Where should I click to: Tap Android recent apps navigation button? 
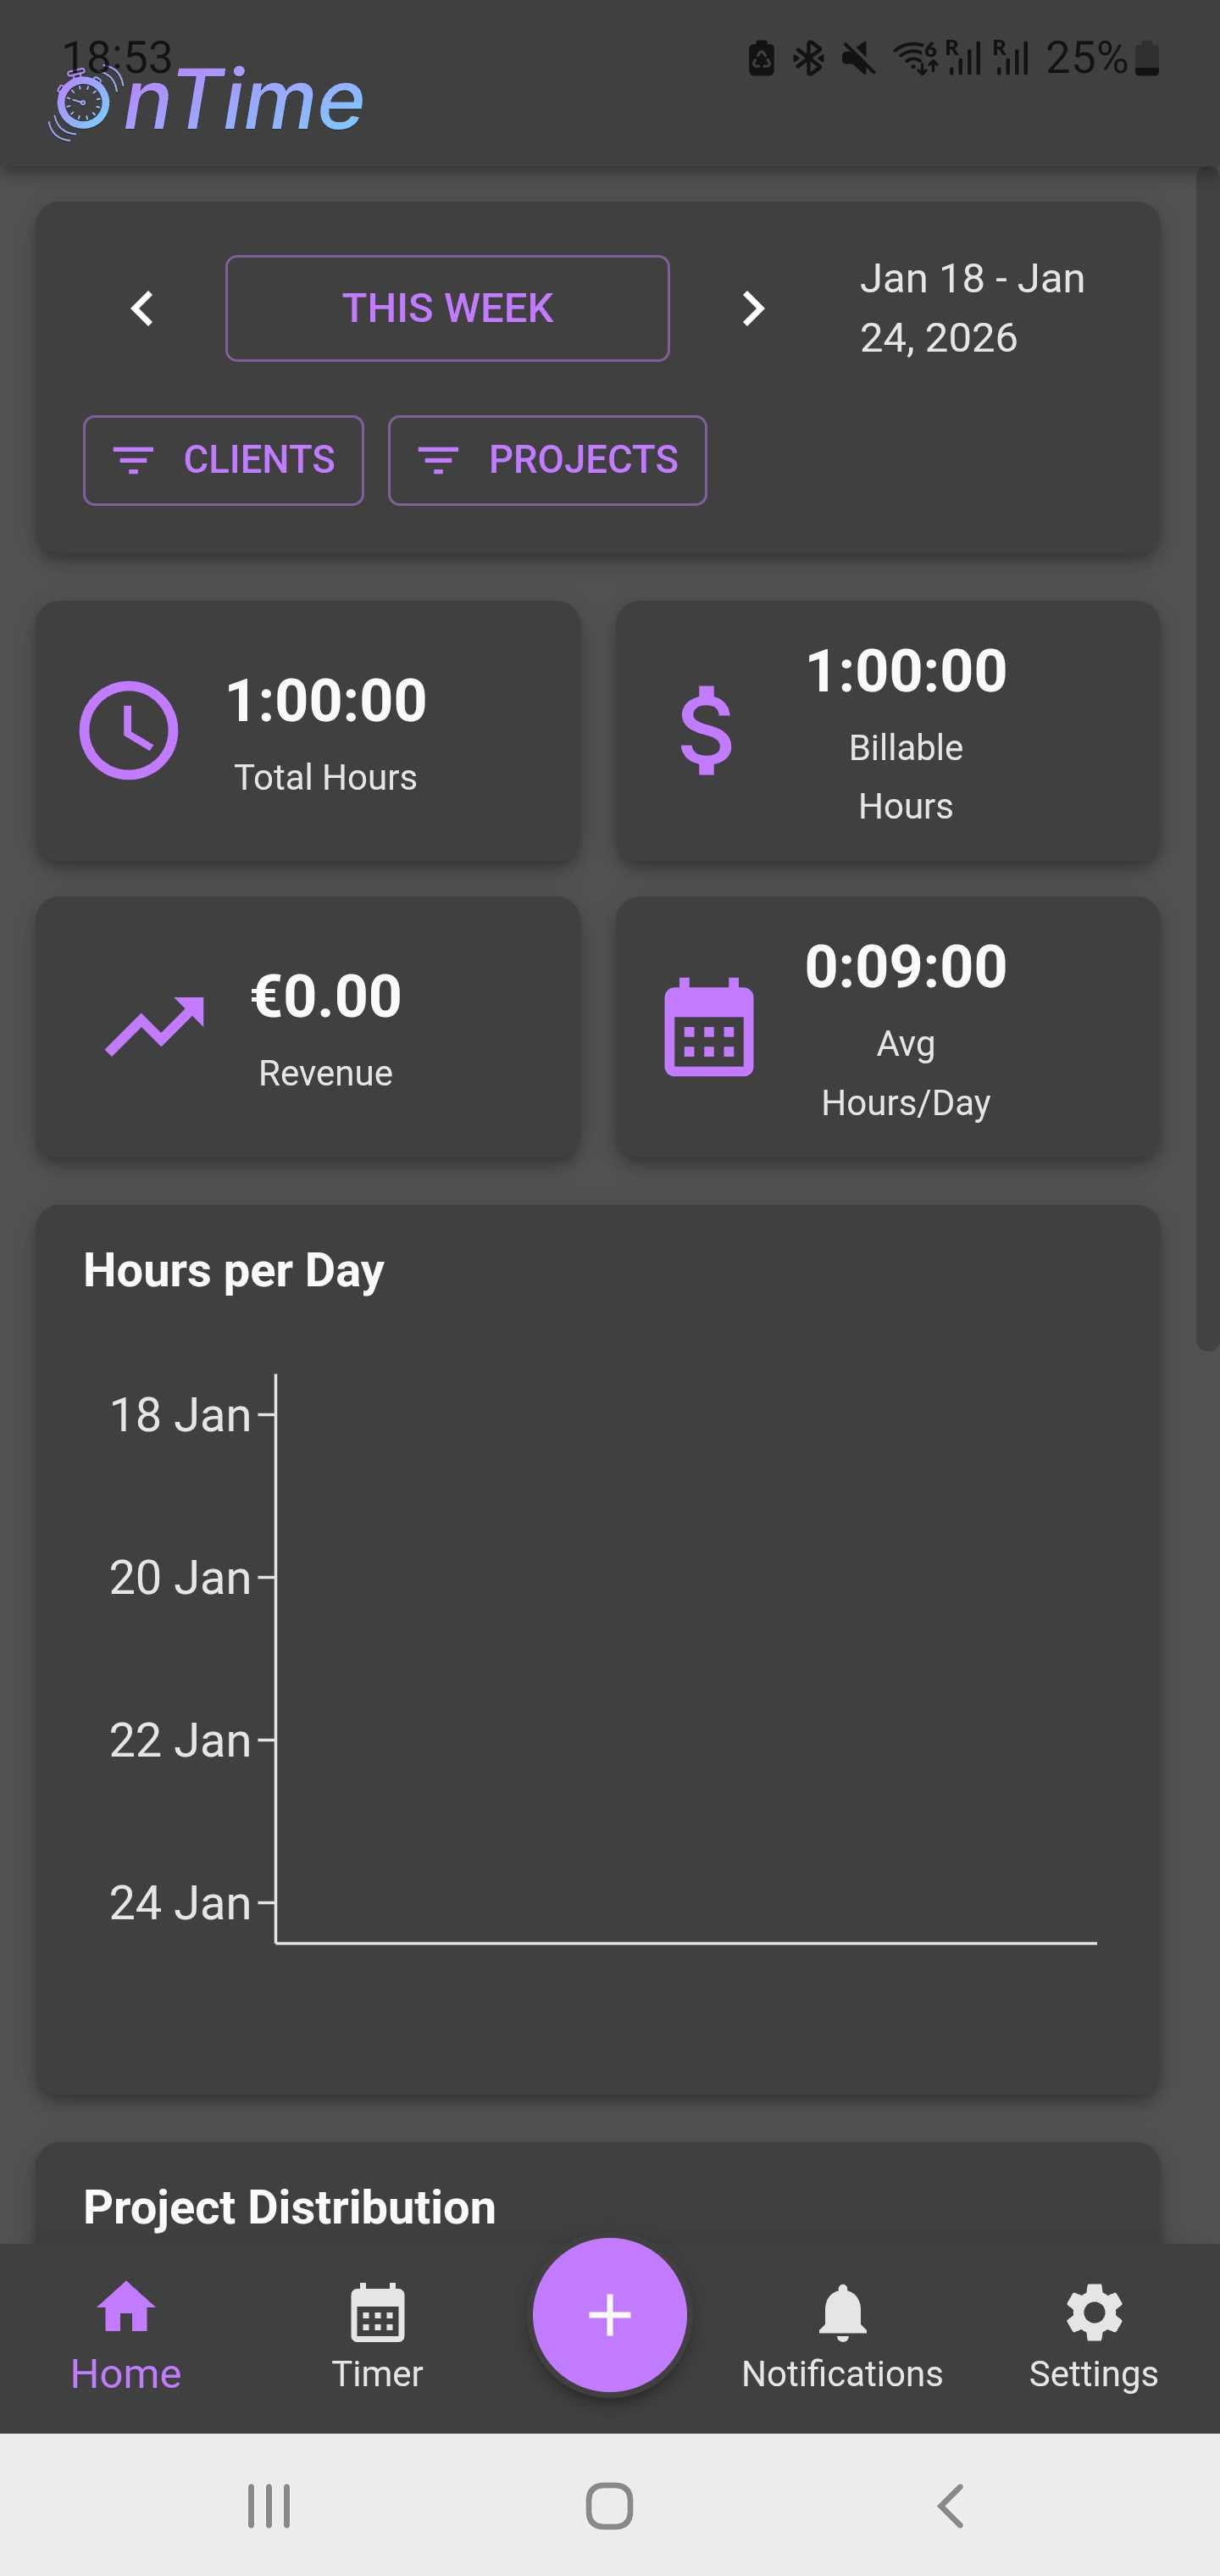(269, 2506)
